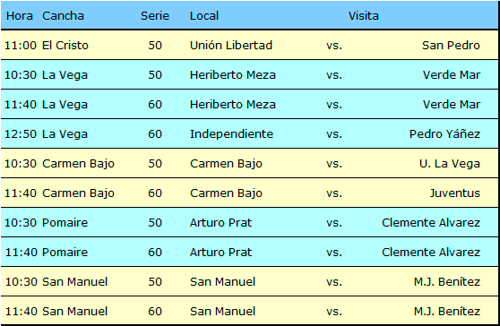Select the 12:50 La Vega time cell
The height and width of the screenshot is (326, 500).
(x=21, y=133)
